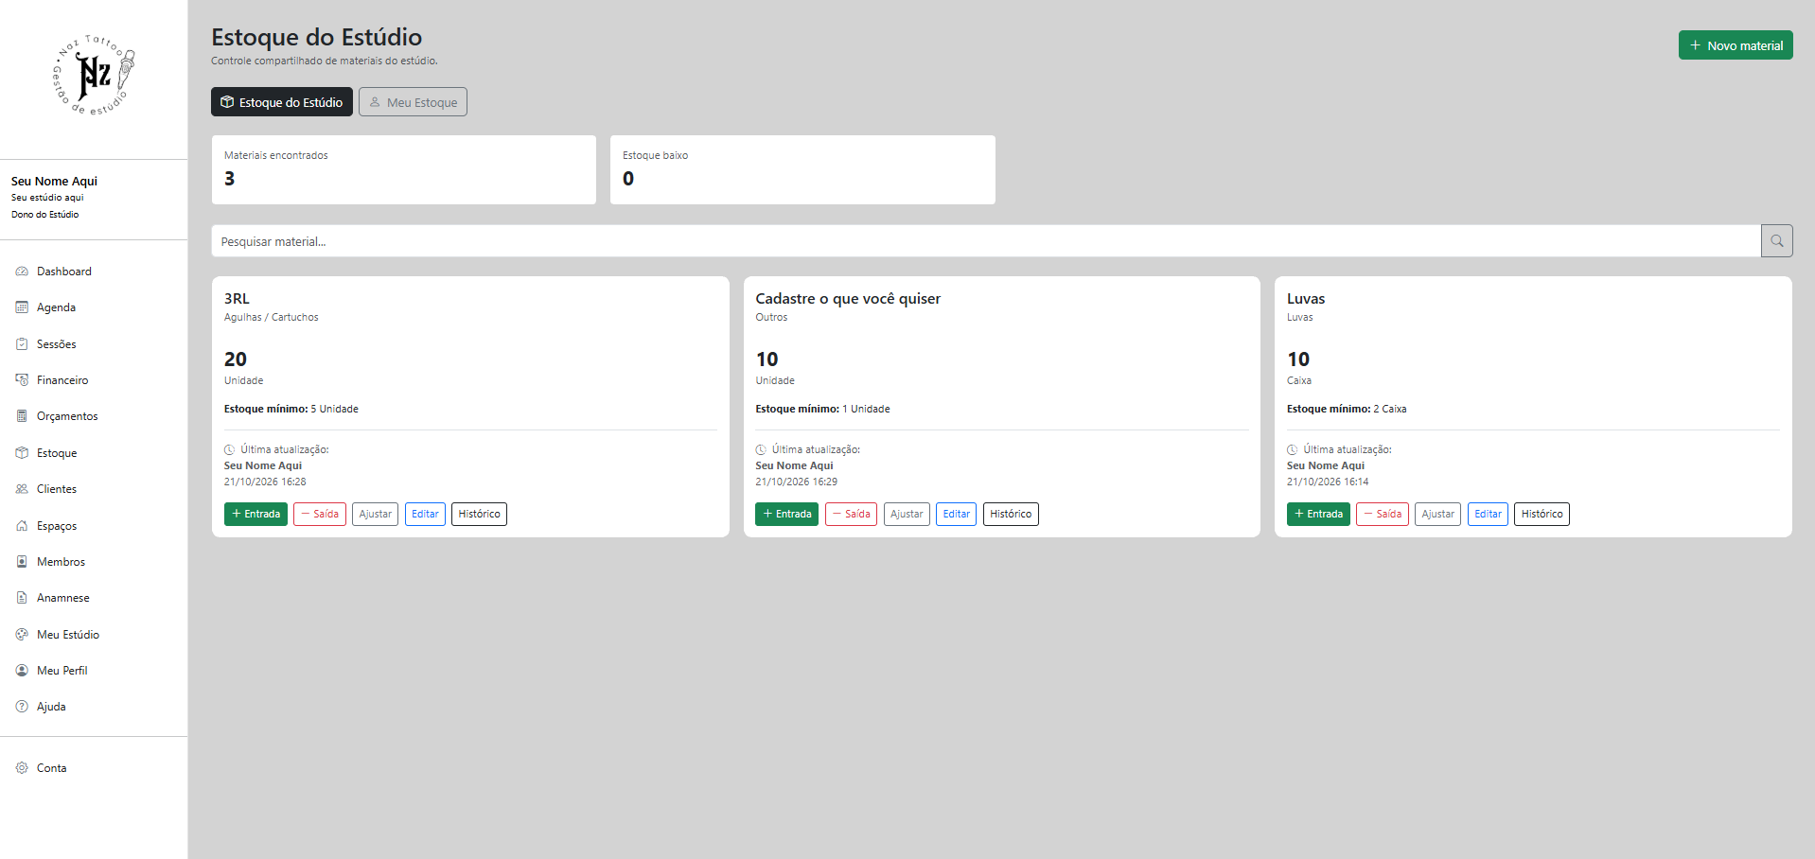Click Ajustar on the 3RL card
Viewport: 1815px width, 859px height.
pos(375,514)
